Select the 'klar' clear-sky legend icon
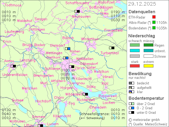This screenshot has height=127, width=169. 131,92
